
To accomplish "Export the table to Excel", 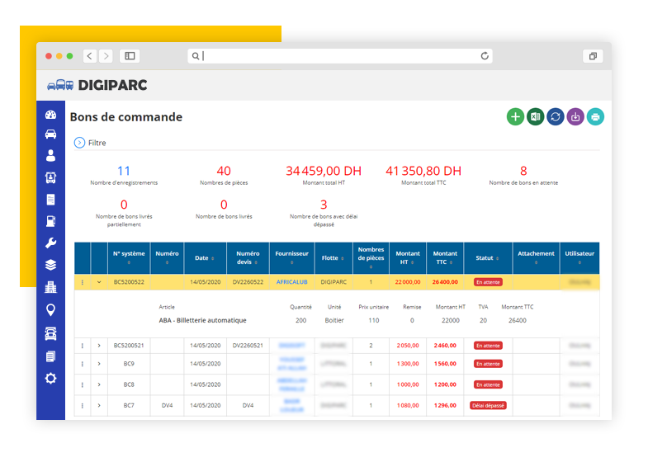I will [535, 117].
